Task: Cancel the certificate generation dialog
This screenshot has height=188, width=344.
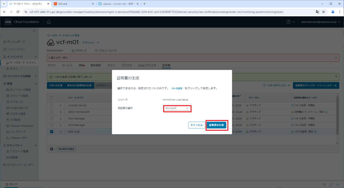Action: click(x=197, y=125)
